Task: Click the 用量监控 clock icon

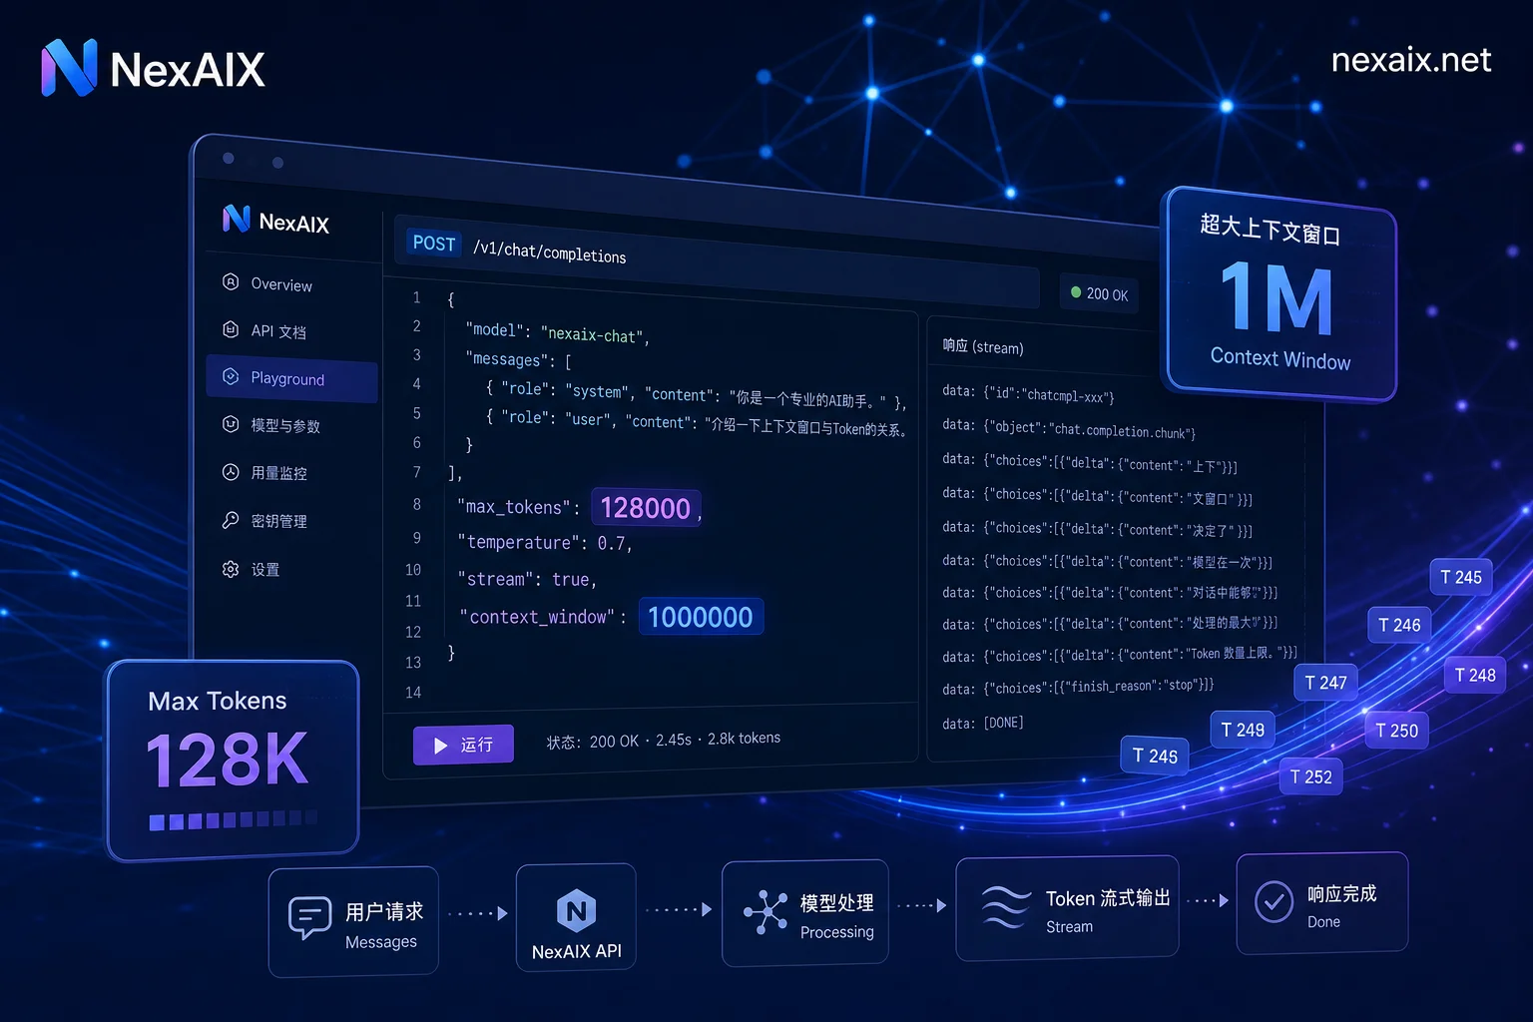Action: click(x=231, y=472)
